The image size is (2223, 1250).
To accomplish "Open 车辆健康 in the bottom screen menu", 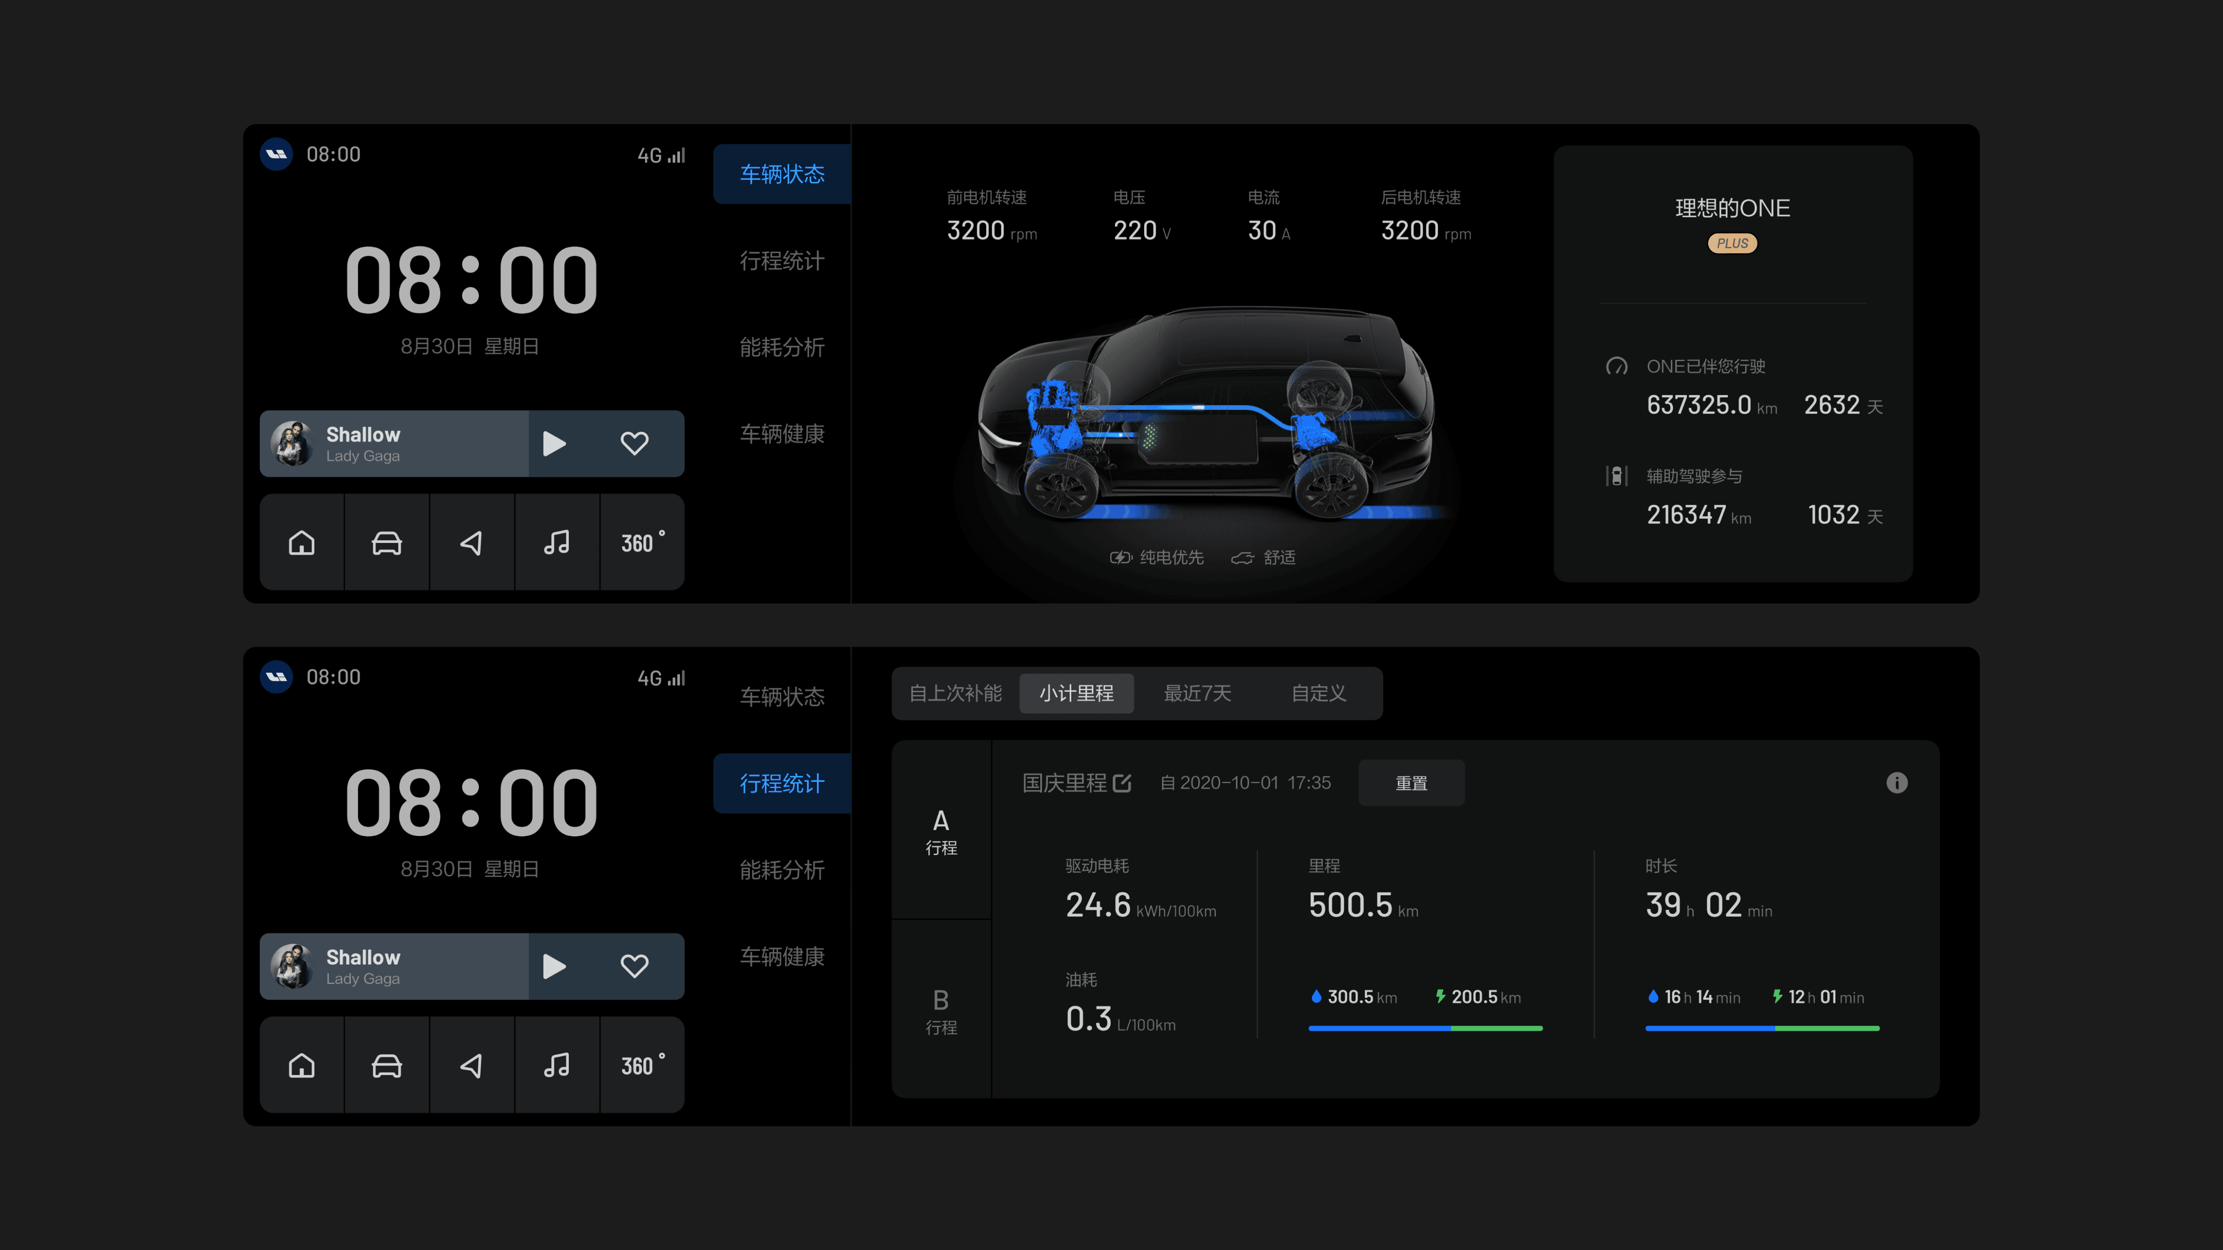I will coord(782,957).
